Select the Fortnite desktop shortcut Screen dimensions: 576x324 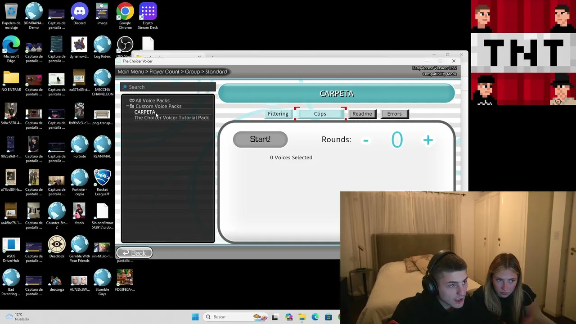(x=79, y=148)
